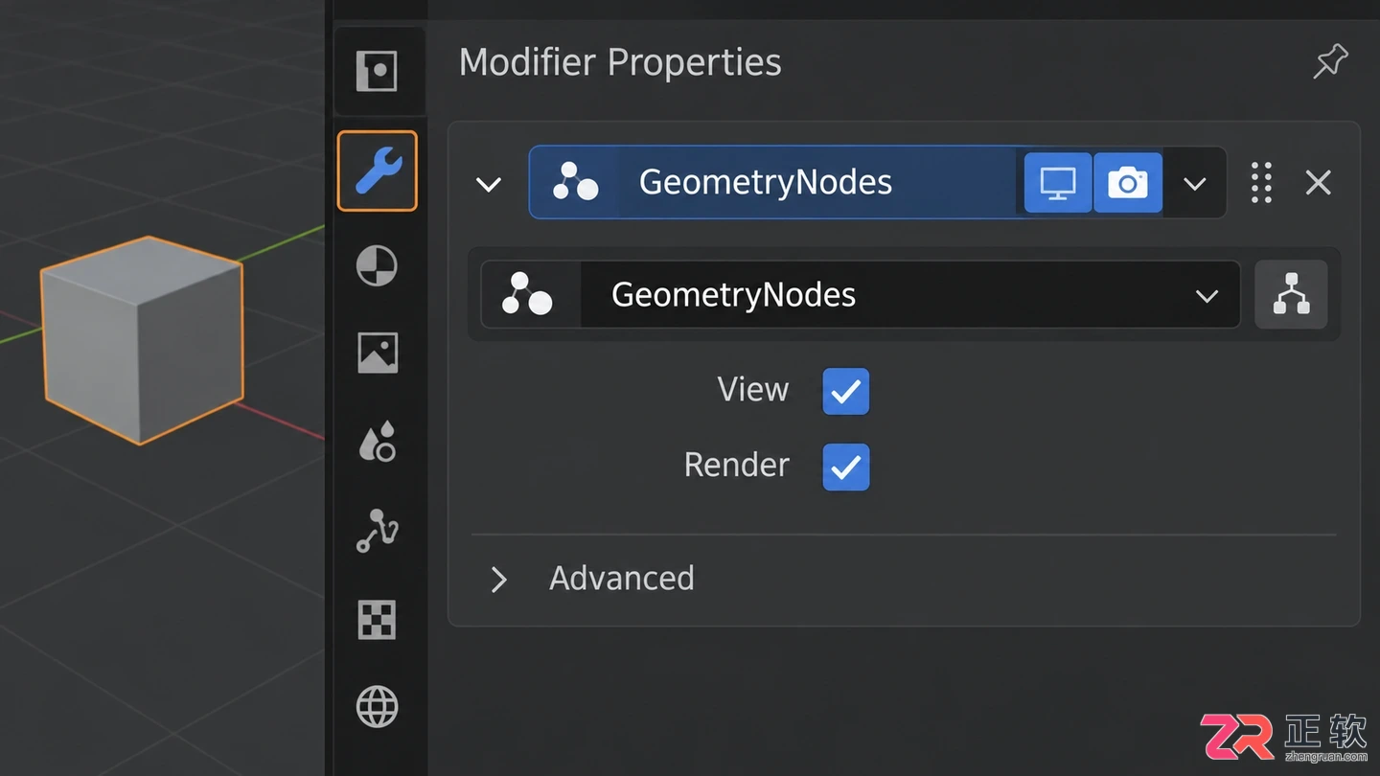Select the Modifier wrench tab
This screenshot has height=776, width=1380.
pyautogui.click(x=378, y=171)
